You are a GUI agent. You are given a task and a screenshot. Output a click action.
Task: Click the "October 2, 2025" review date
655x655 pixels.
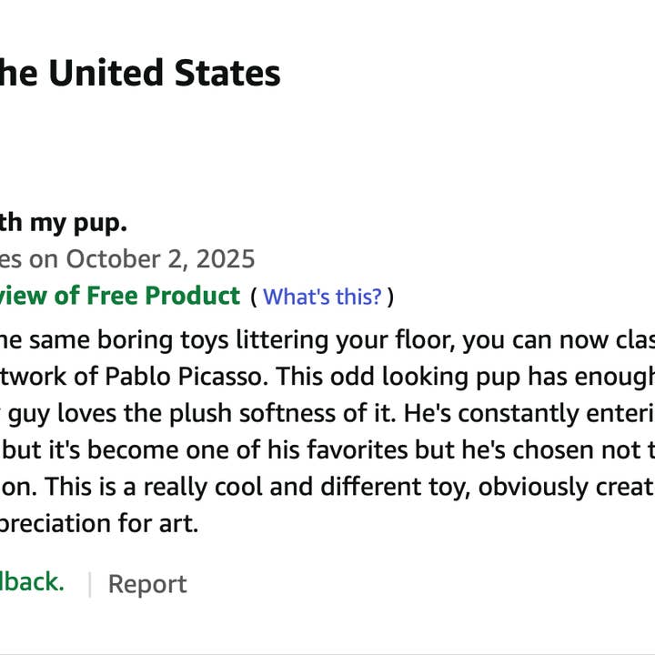(x=160, y=259)
